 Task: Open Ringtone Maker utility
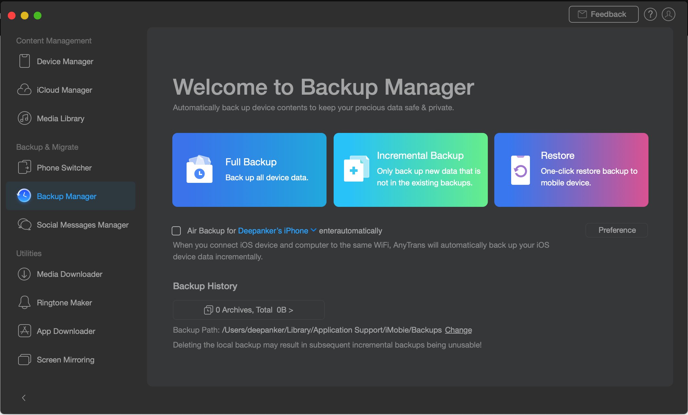coord(71,302)
